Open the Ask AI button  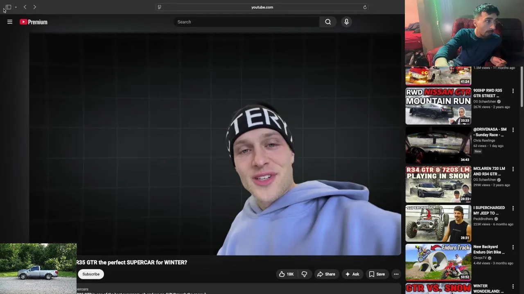click(x=352, y=274)
